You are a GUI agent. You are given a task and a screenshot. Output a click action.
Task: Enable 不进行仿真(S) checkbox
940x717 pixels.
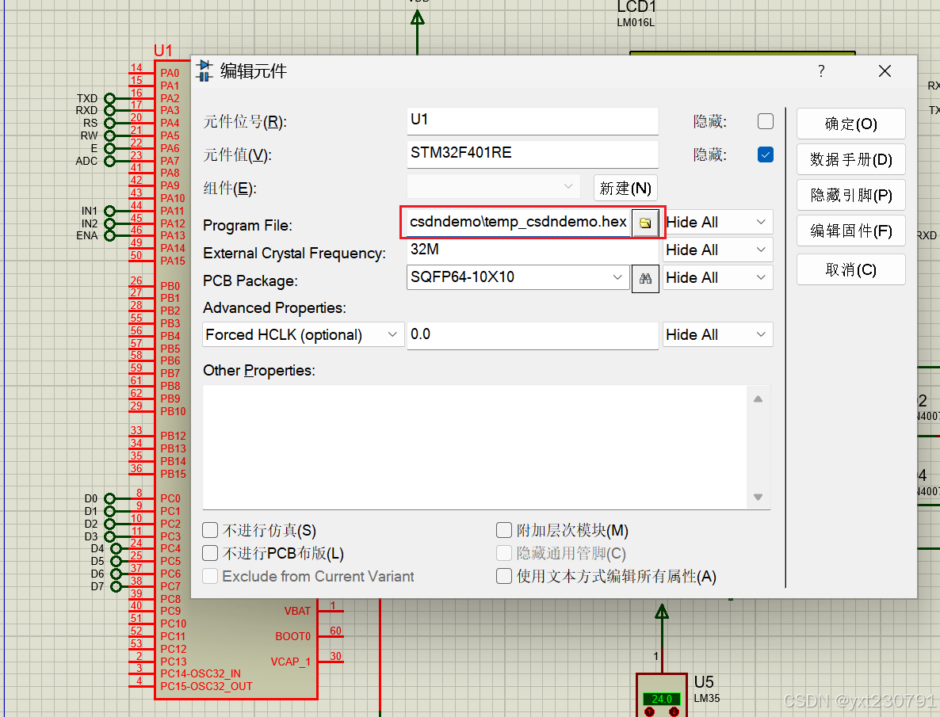tap(210, 530)
